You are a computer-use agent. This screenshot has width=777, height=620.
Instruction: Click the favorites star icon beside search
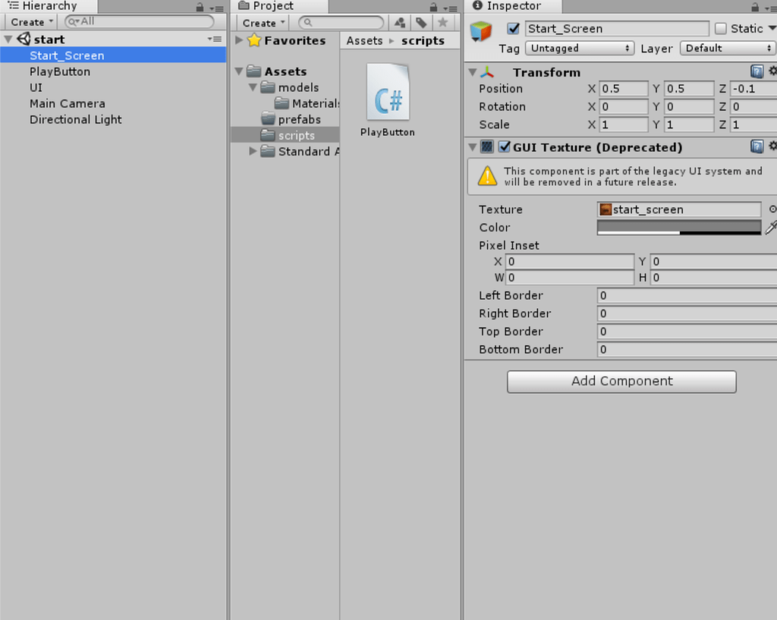pyautogui.click(x=443, y=23)
